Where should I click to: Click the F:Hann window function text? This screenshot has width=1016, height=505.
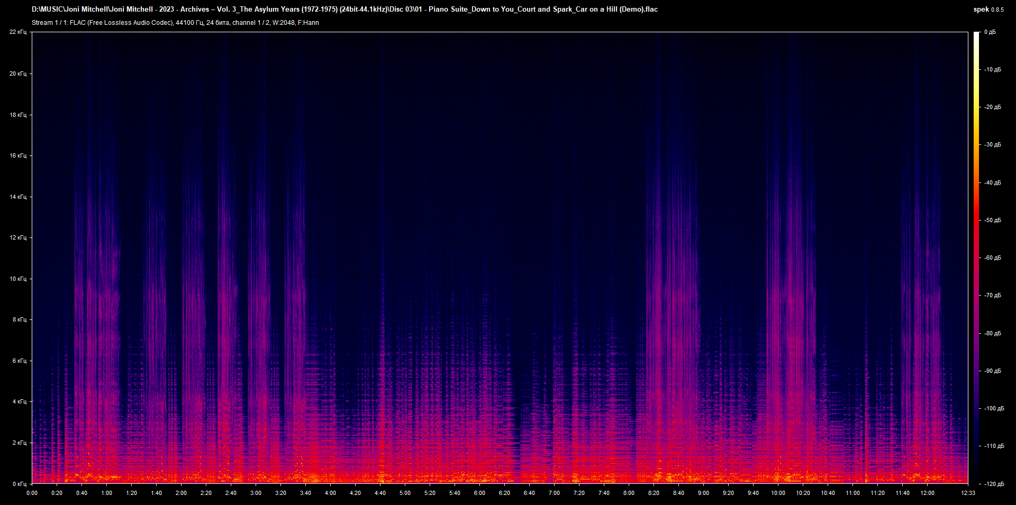click(x=309, y=23)
